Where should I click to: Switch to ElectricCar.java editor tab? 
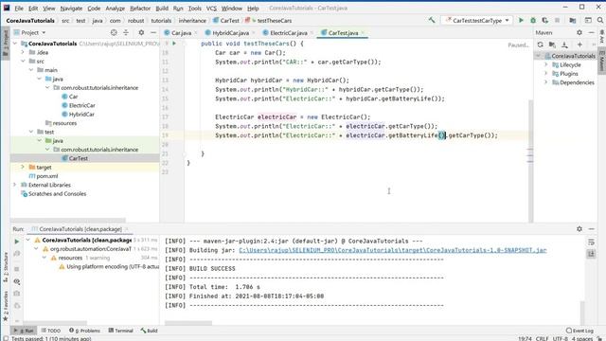pyautogui.click(x=288, y=33)
